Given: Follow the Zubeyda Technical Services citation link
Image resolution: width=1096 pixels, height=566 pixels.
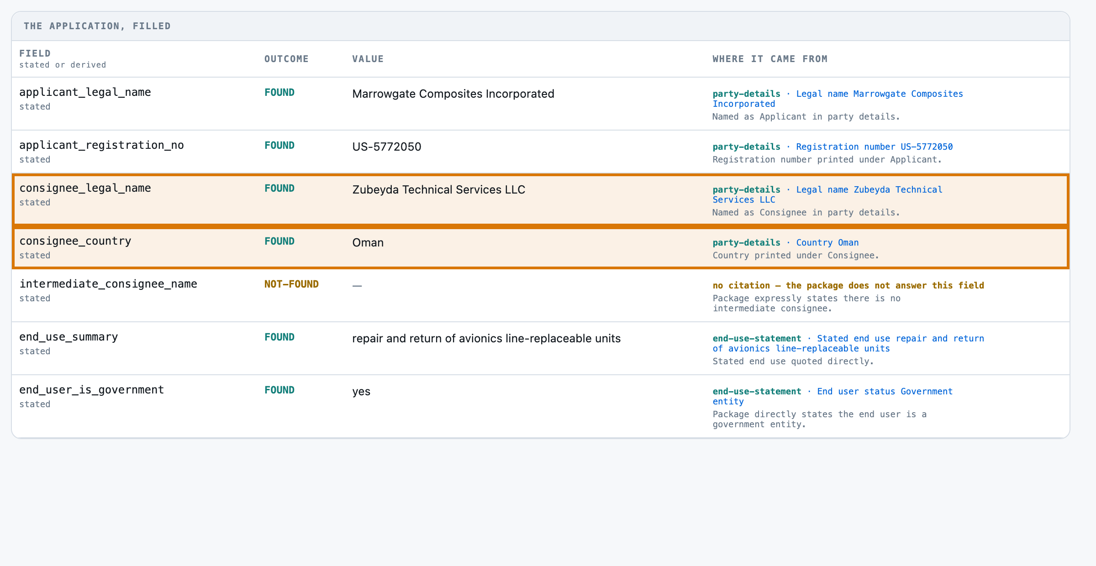Looking at the screenshot, I should tap(827, 194).
